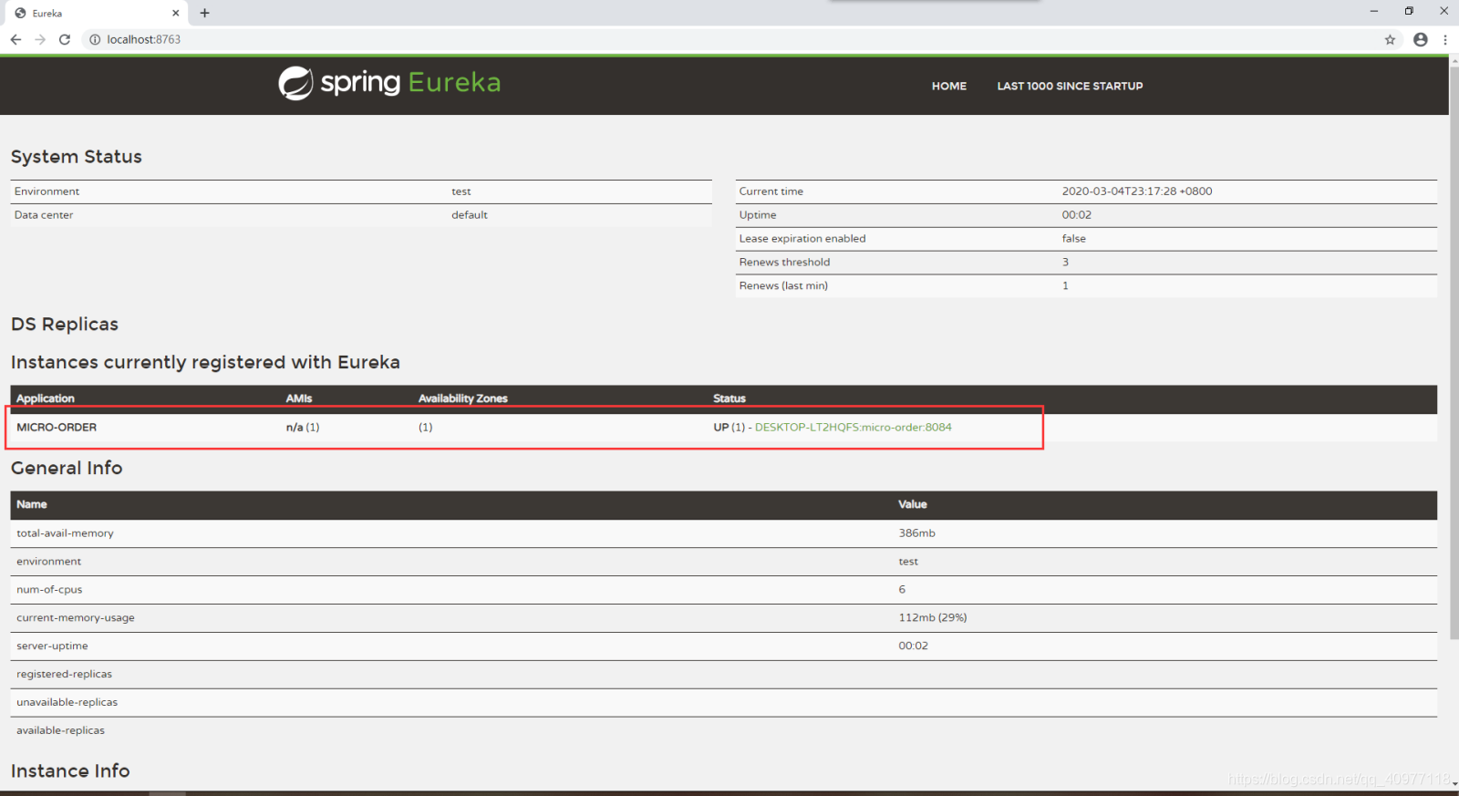1459x796 pixels.
Task: Select the server-uptime row name
Action: [x=52, y=646]
